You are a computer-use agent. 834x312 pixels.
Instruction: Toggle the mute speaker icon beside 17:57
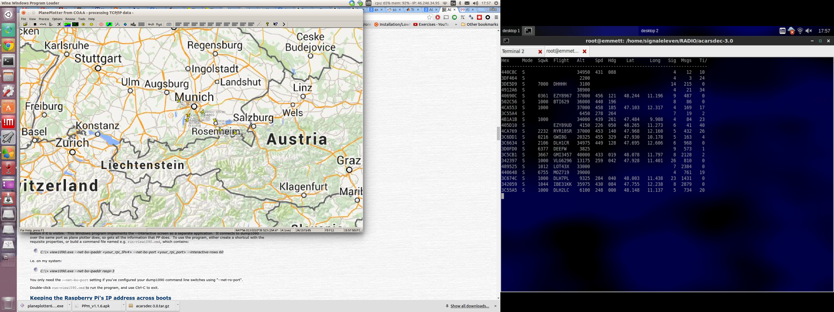click(809, 31)
